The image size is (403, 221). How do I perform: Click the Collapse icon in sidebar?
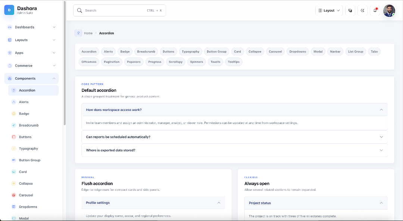pos(14,183)
